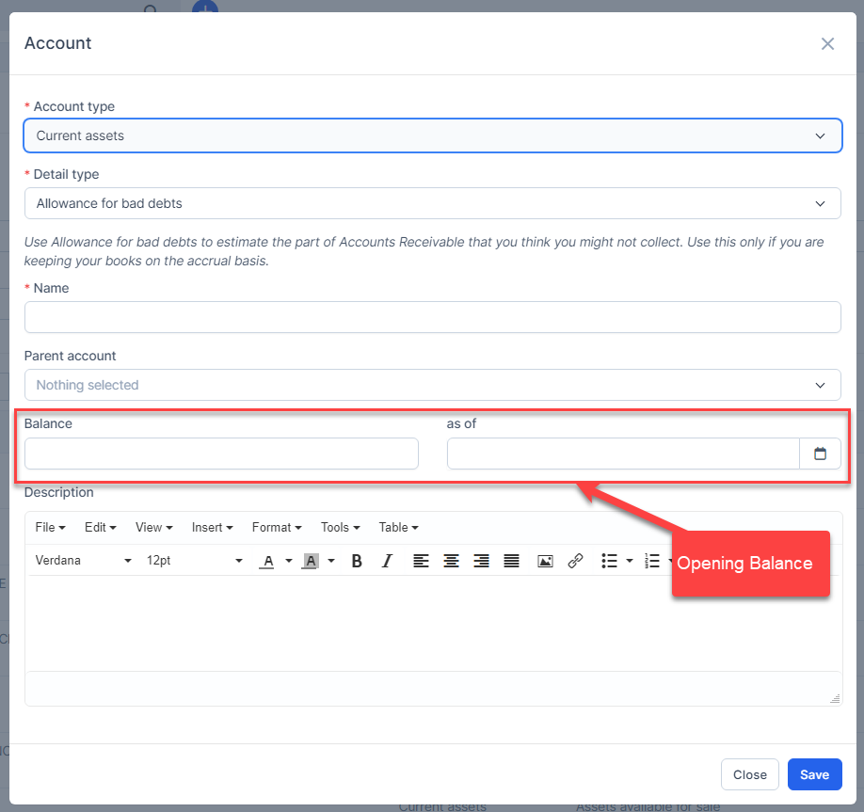Expand the Account type dropdown

click(432, 135)
